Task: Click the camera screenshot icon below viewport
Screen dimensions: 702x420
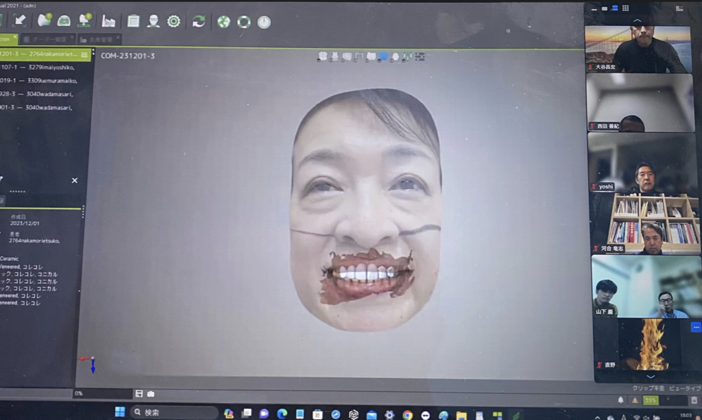Action: click(x=151, y=393)
